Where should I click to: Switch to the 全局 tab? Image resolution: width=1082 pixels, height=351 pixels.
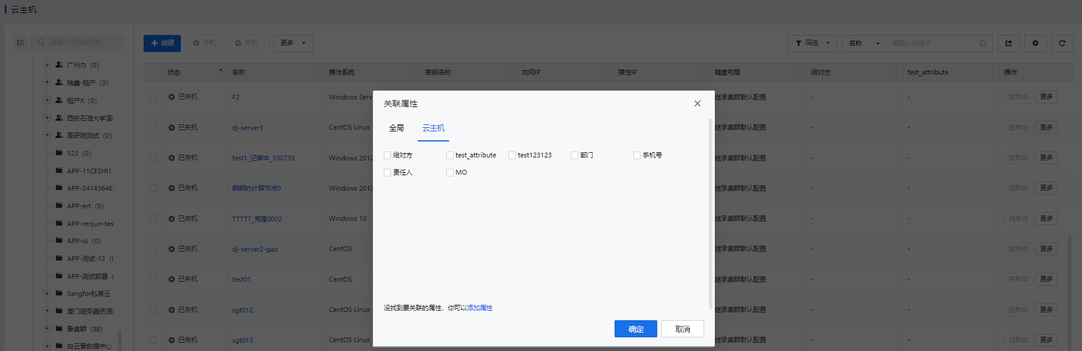point(396,128)
